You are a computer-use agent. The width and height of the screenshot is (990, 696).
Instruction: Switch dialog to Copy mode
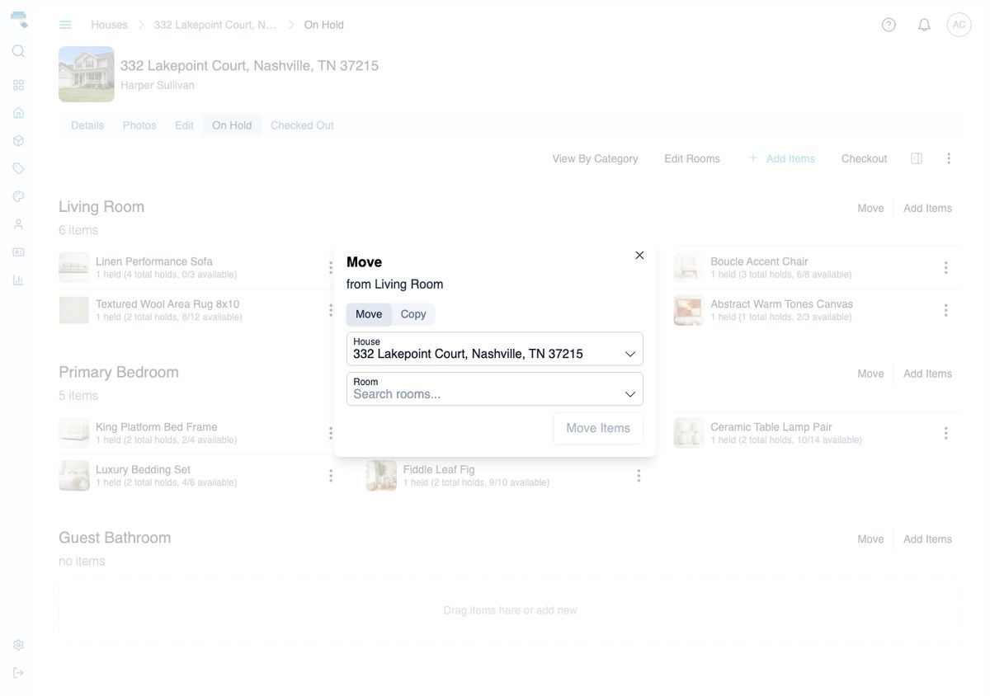tap(413, 314)
